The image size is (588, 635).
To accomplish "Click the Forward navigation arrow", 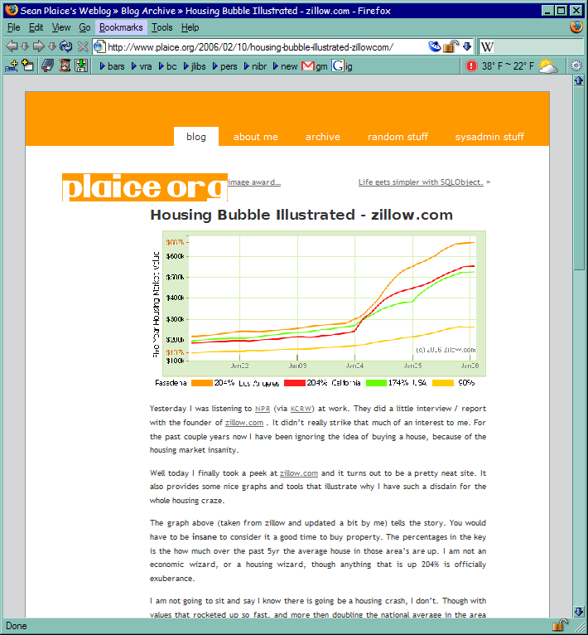I will 38,46.
